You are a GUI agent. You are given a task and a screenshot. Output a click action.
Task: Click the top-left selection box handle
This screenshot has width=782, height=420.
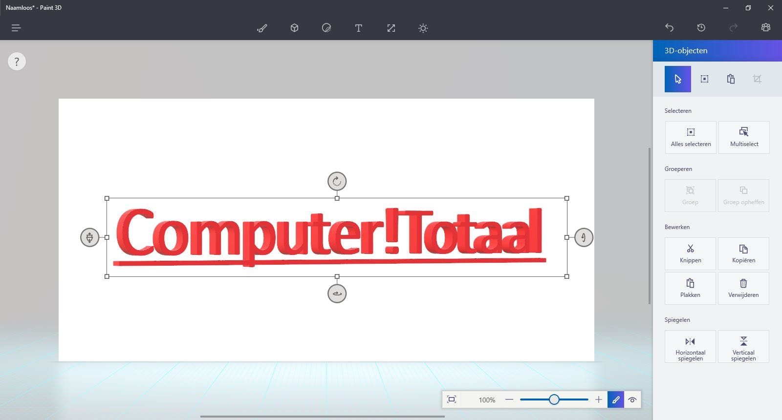(107, 198)
